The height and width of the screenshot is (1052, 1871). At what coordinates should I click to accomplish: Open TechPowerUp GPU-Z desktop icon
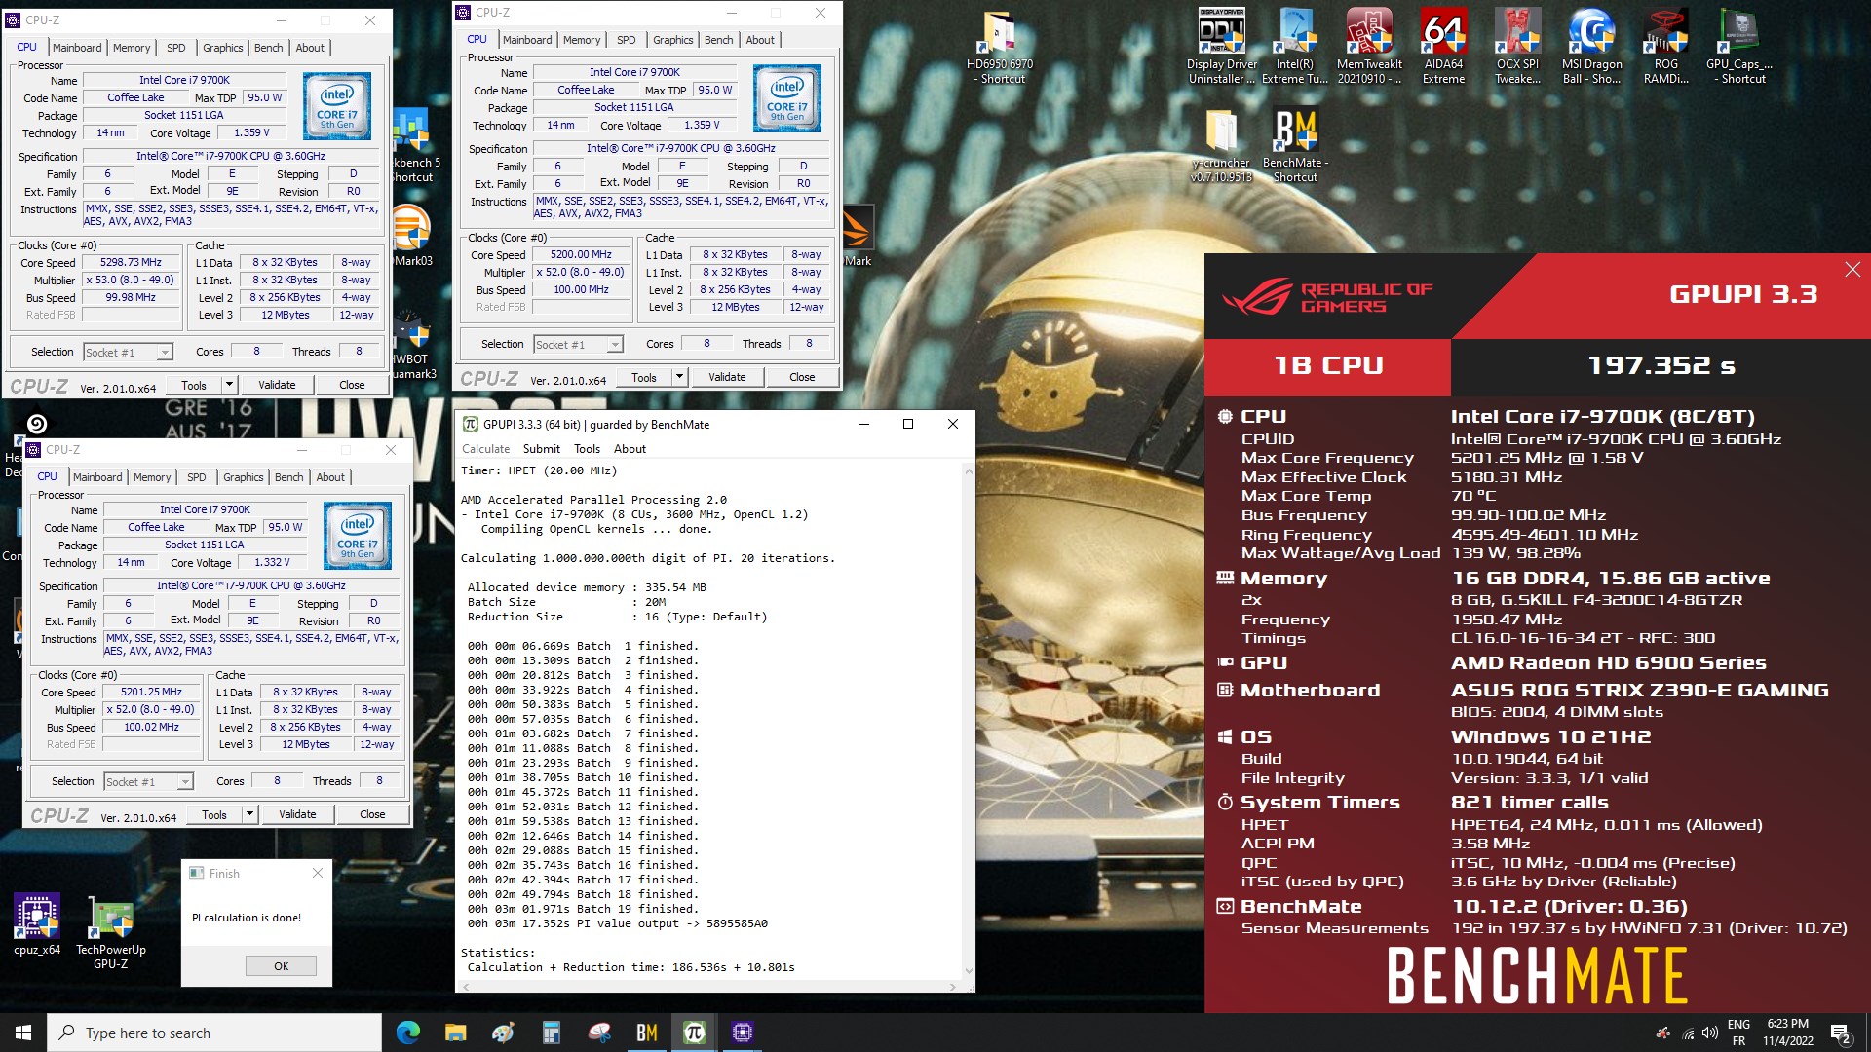111,932
